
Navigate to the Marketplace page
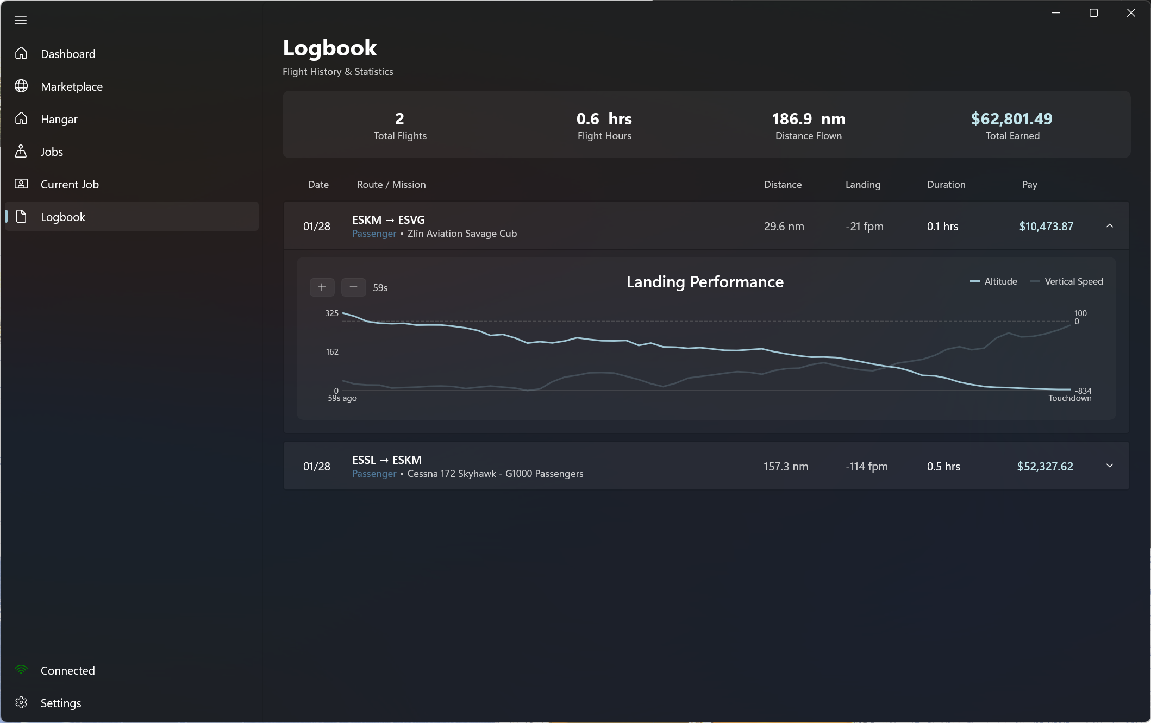pos(71,86)
